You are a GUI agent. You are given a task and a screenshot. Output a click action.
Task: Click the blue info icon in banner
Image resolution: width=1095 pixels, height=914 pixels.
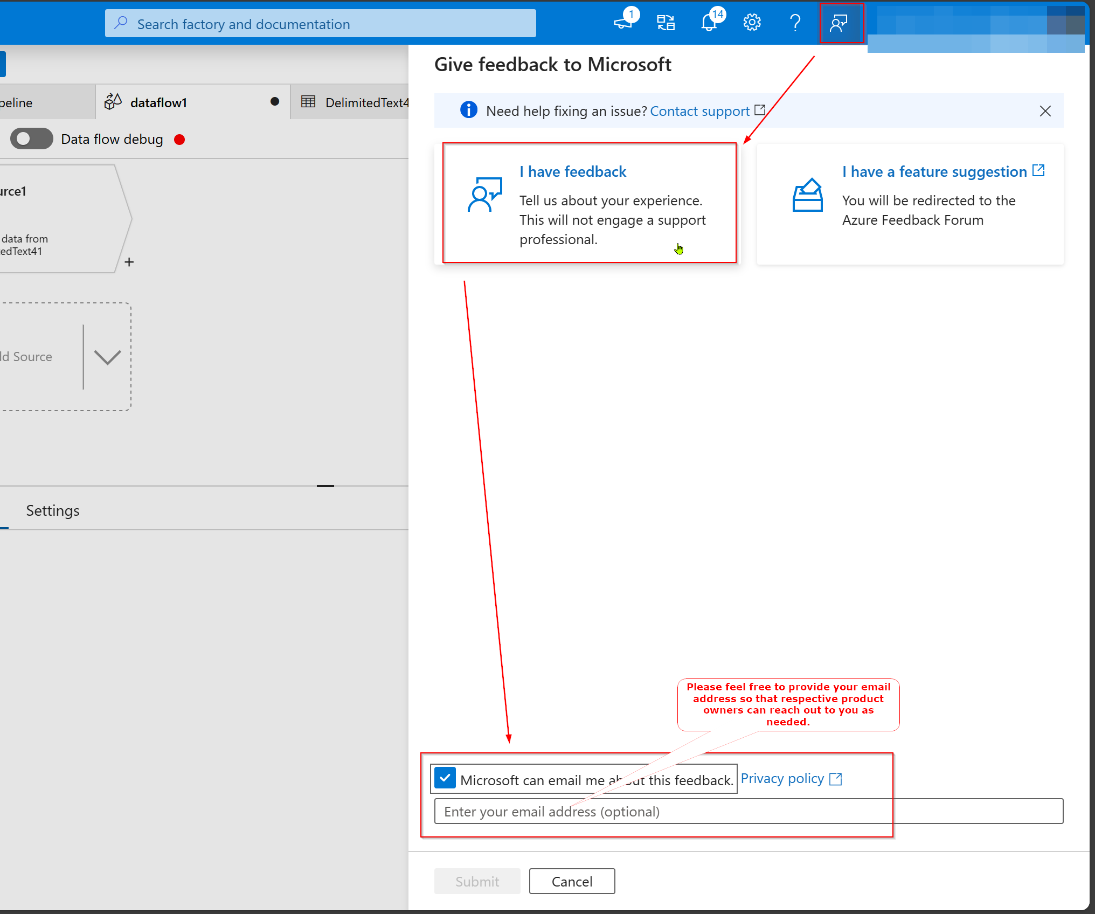click(469, 110)
